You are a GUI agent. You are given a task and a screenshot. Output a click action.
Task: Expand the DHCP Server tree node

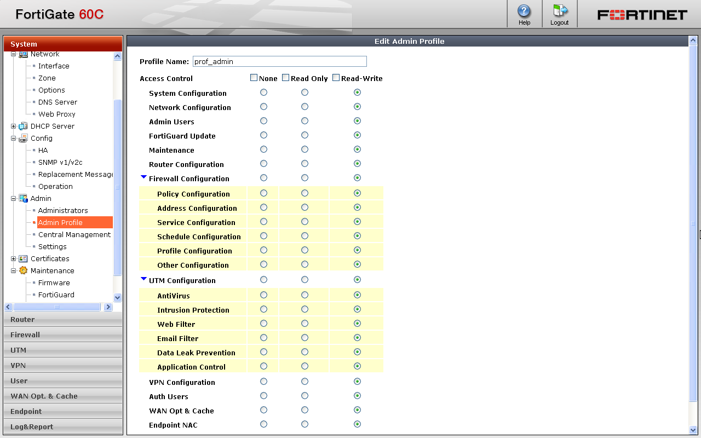[14, 126]
